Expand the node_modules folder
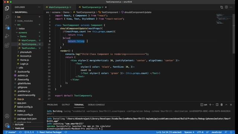Screen dimensions: 238x134 (25, 21)
